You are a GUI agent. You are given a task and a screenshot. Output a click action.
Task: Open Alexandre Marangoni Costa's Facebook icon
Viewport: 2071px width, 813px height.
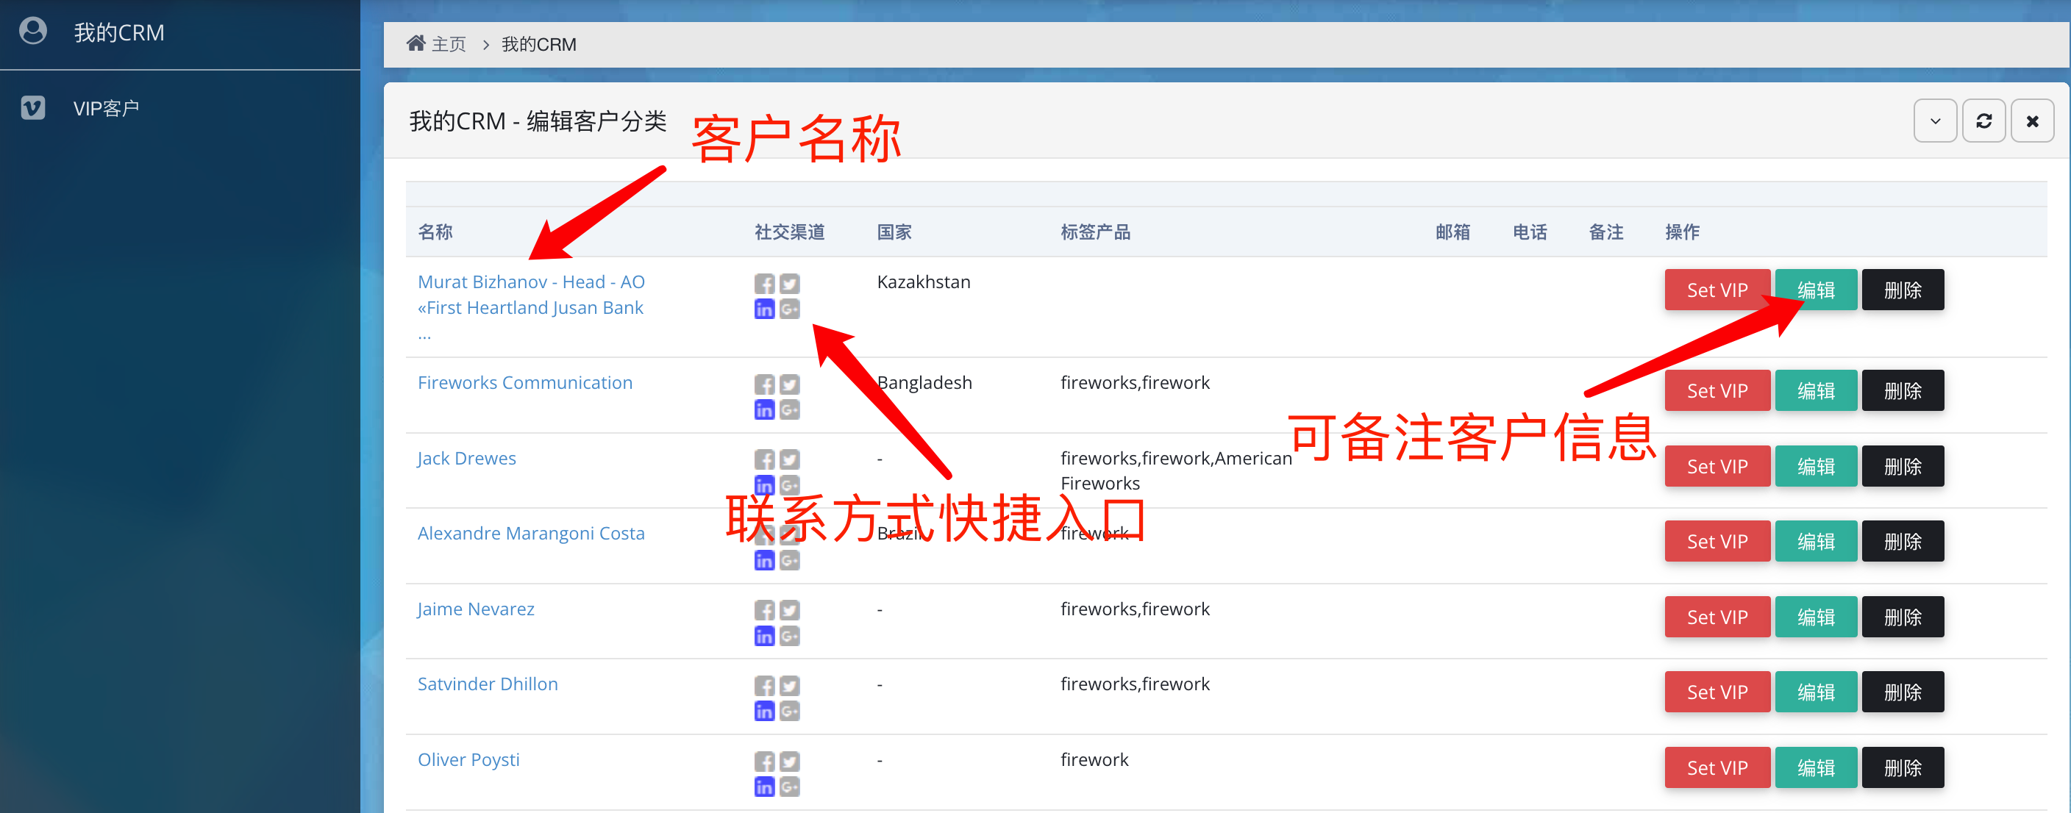click(x=765, y=535)
